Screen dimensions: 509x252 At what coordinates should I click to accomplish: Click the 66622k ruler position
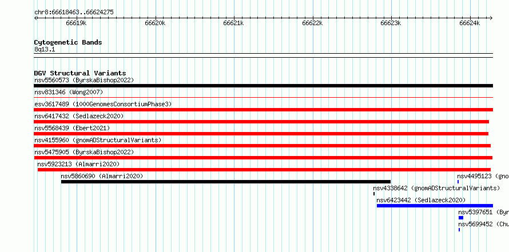click(x=313, y=23)
